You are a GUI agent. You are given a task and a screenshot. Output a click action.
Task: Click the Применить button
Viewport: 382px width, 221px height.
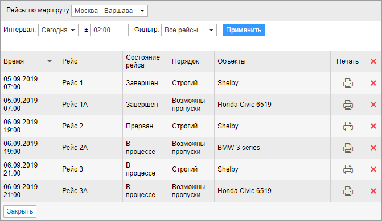[x=244, y=30]
